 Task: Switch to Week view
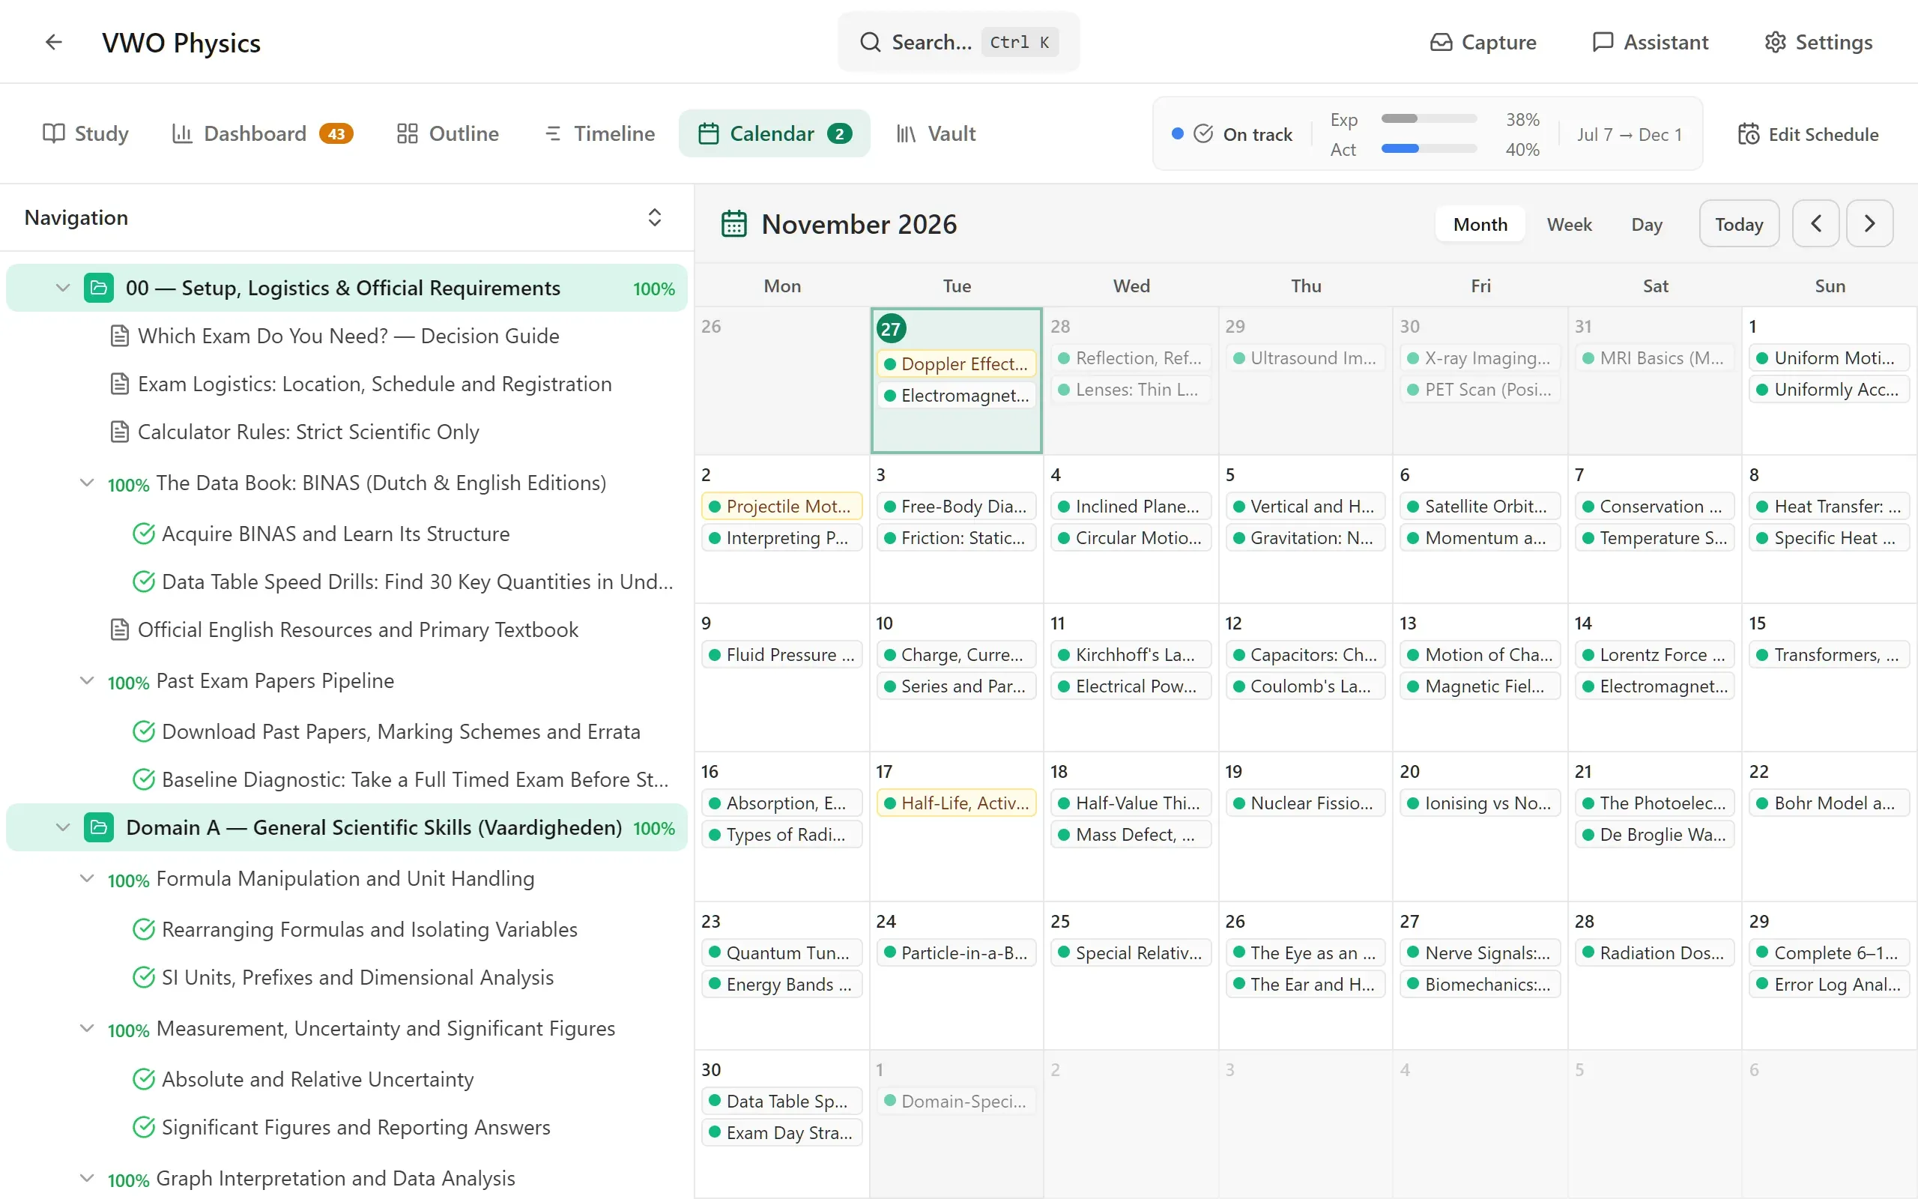(1570, 224)
